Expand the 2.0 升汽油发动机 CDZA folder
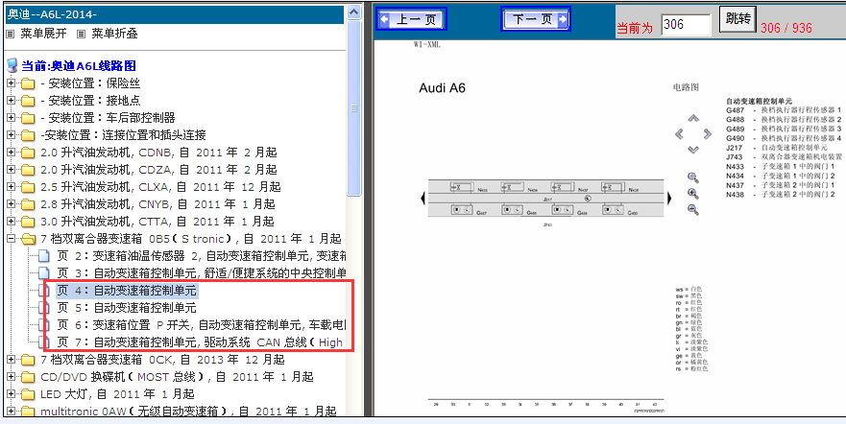Screen dimensions: 846x424 [x=11, y=170]
